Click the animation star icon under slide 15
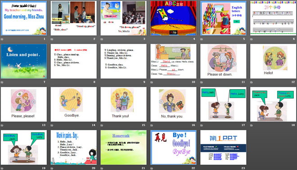Image resolution: width=297 pixels, height=170 pixels. coord(102,125)
